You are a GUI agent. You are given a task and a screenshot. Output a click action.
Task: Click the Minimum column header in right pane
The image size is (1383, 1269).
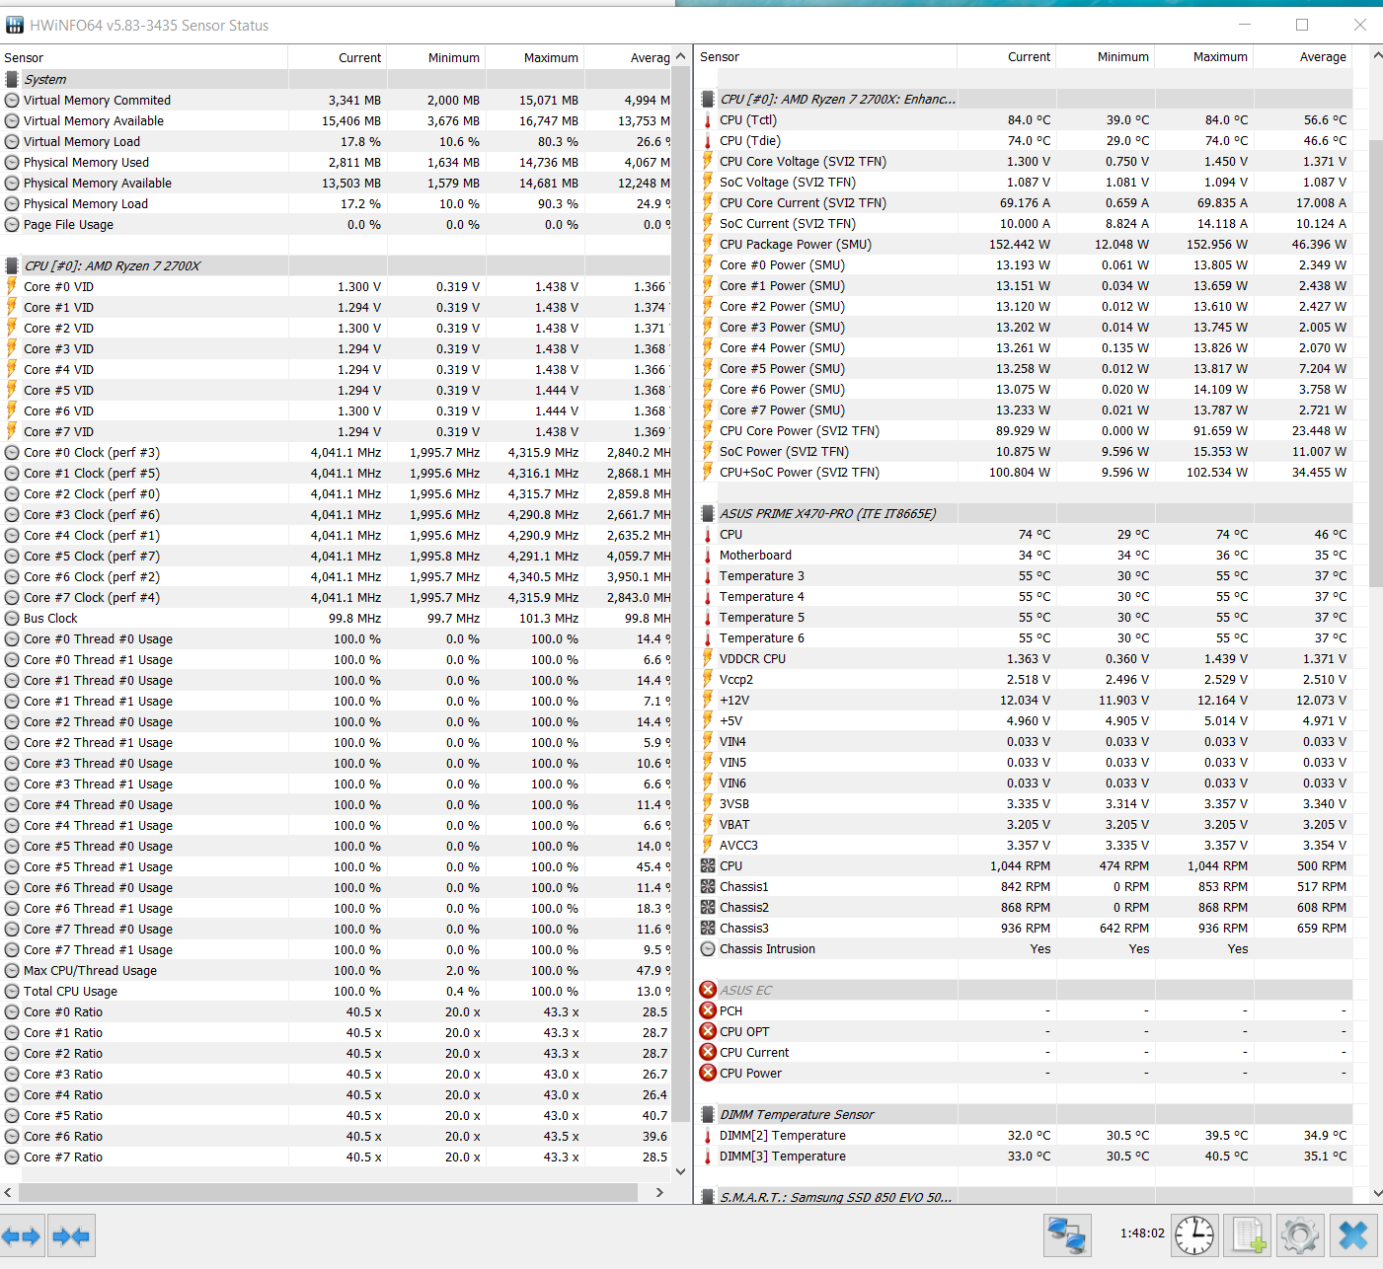(x=1106, y=56)
